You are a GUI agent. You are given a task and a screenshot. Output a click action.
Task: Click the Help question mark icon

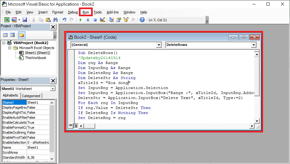tap(142, 20)
